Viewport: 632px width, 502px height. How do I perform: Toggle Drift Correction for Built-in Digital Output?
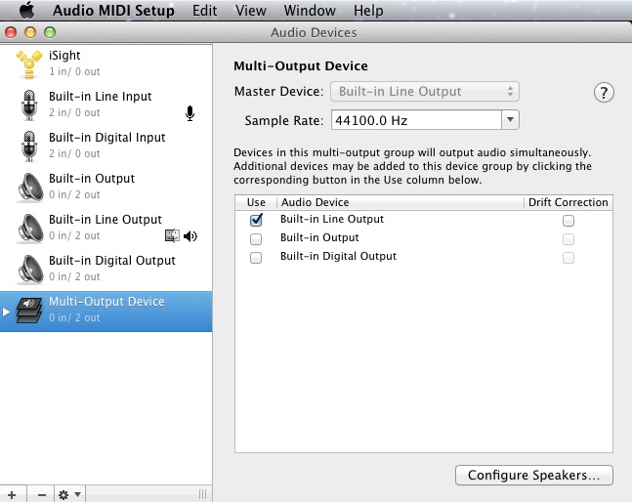click(x=569, y=258)
